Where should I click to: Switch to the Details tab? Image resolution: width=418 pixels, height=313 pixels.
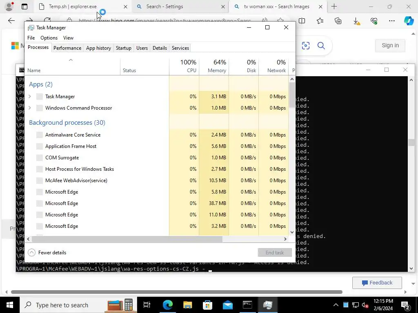(160, 48)
